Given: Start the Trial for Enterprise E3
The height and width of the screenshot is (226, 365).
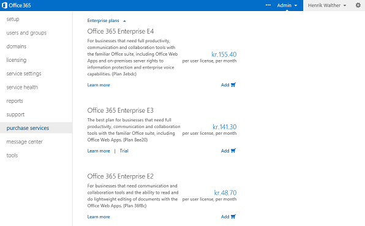Looking at the screenshot, I should click(124, 151).
